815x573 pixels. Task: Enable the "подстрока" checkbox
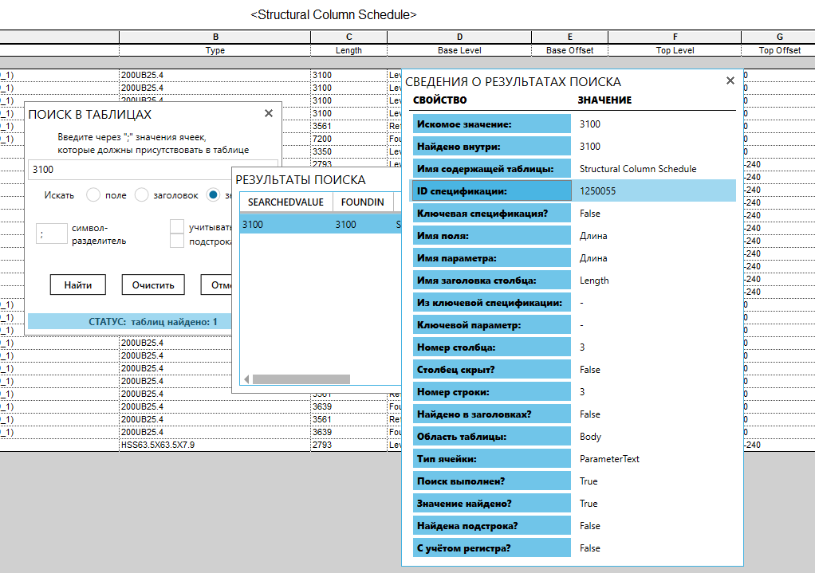click(x=177, y=241)
